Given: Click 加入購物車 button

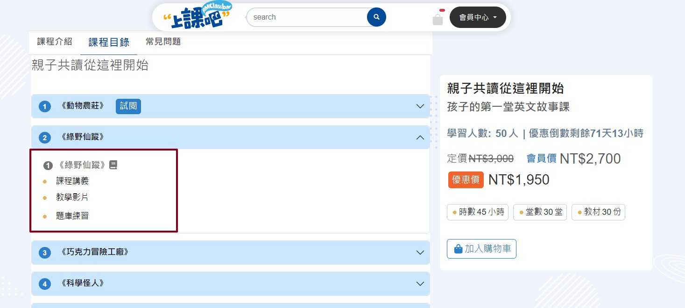Looking at the screenshot, I should [481, 249].
